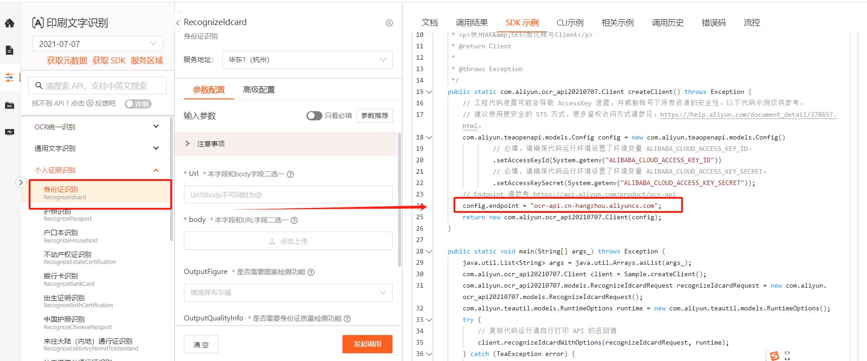The image size is (867, 361).
Task: Open the monitor sidebar icon
Action: [10, 132]
